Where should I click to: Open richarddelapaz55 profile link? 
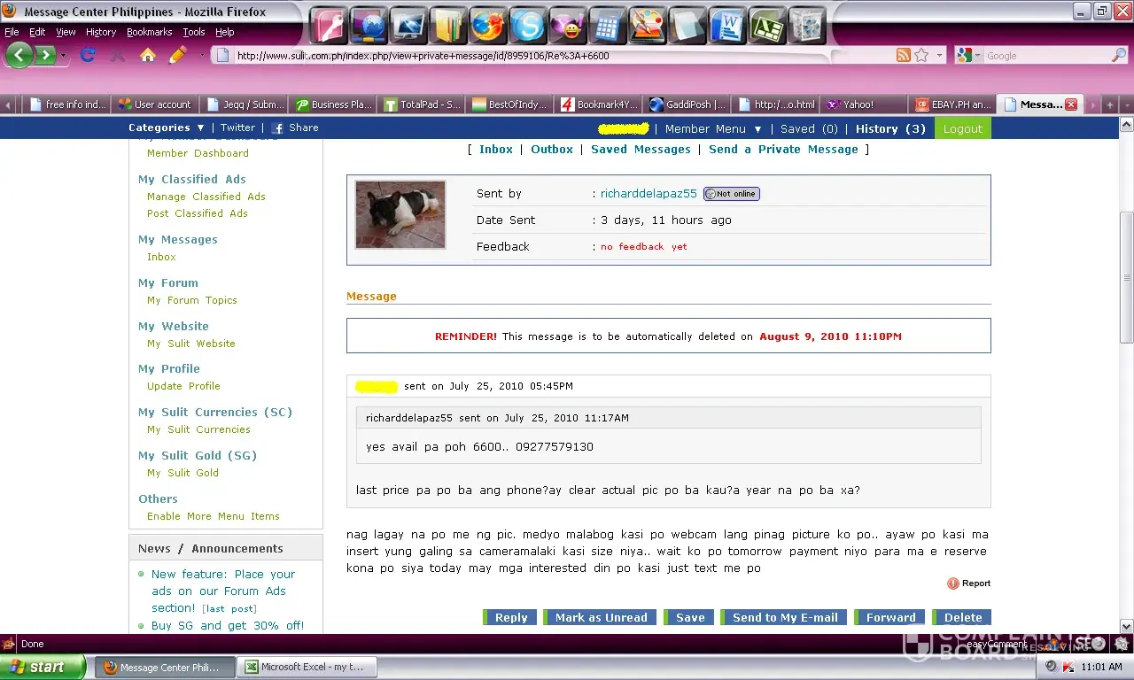(649, 194)
